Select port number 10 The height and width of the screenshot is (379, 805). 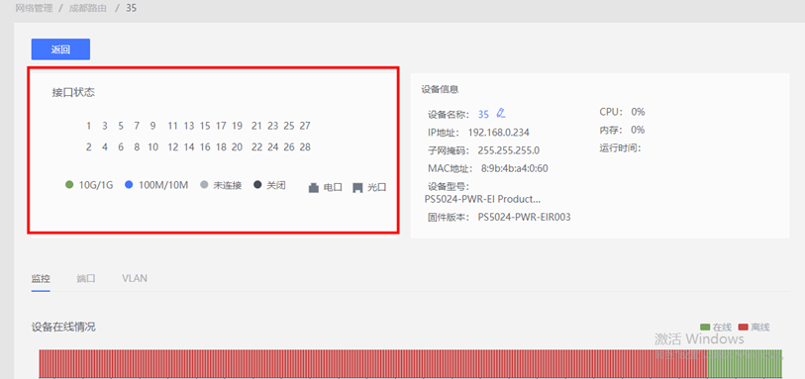point(153,147)
